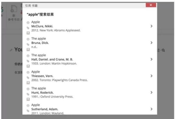This screenshot has height=119, width=175.
Task: Click info icon beside Bruna, Dick's The apple
Action: click(x=28, y=39)
